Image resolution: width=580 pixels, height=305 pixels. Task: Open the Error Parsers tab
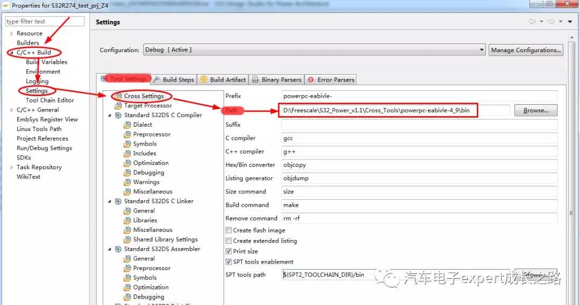(336, 79)
